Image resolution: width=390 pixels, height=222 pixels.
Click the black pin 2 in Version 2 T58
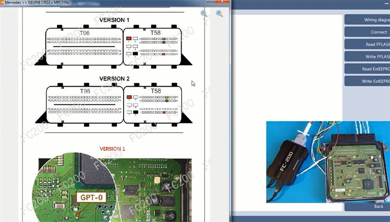[136, 112]
